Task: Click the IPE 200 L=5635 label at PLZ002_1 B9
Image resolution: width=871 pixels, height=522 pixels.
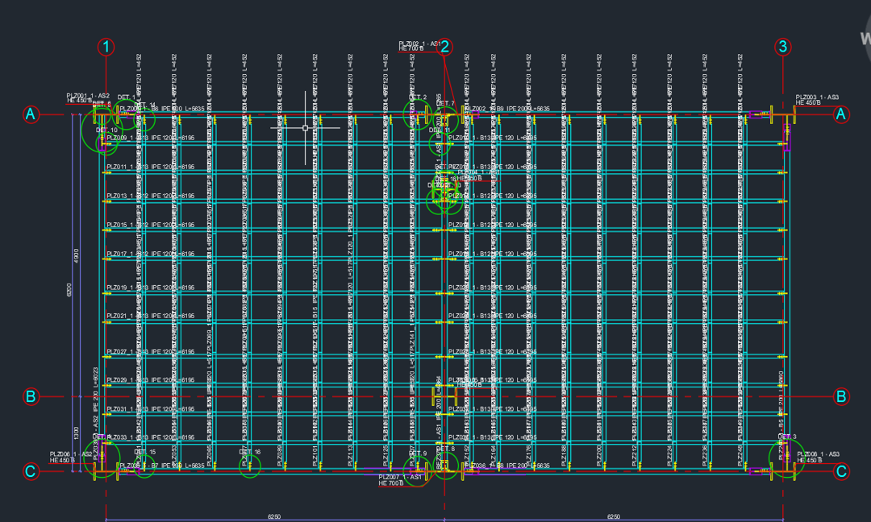Action: pos(527,109)
